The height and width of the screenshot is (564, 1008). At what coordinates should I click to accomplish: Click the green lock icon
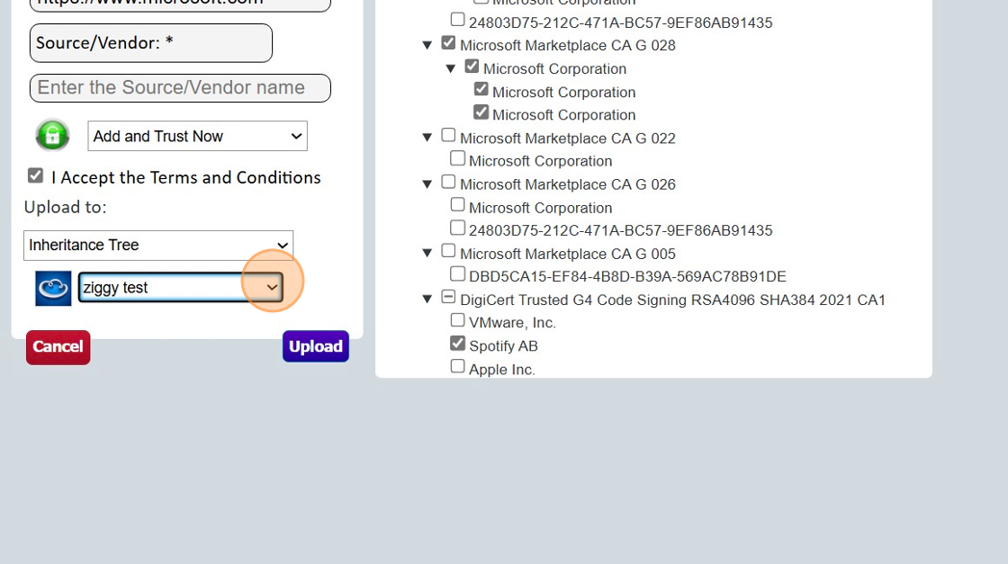[52, 135]
